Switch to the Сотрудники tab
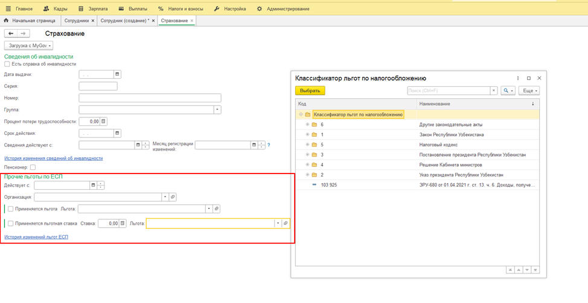Image resolution: width=588 pixels, height=303 pixels. (77, 21)
